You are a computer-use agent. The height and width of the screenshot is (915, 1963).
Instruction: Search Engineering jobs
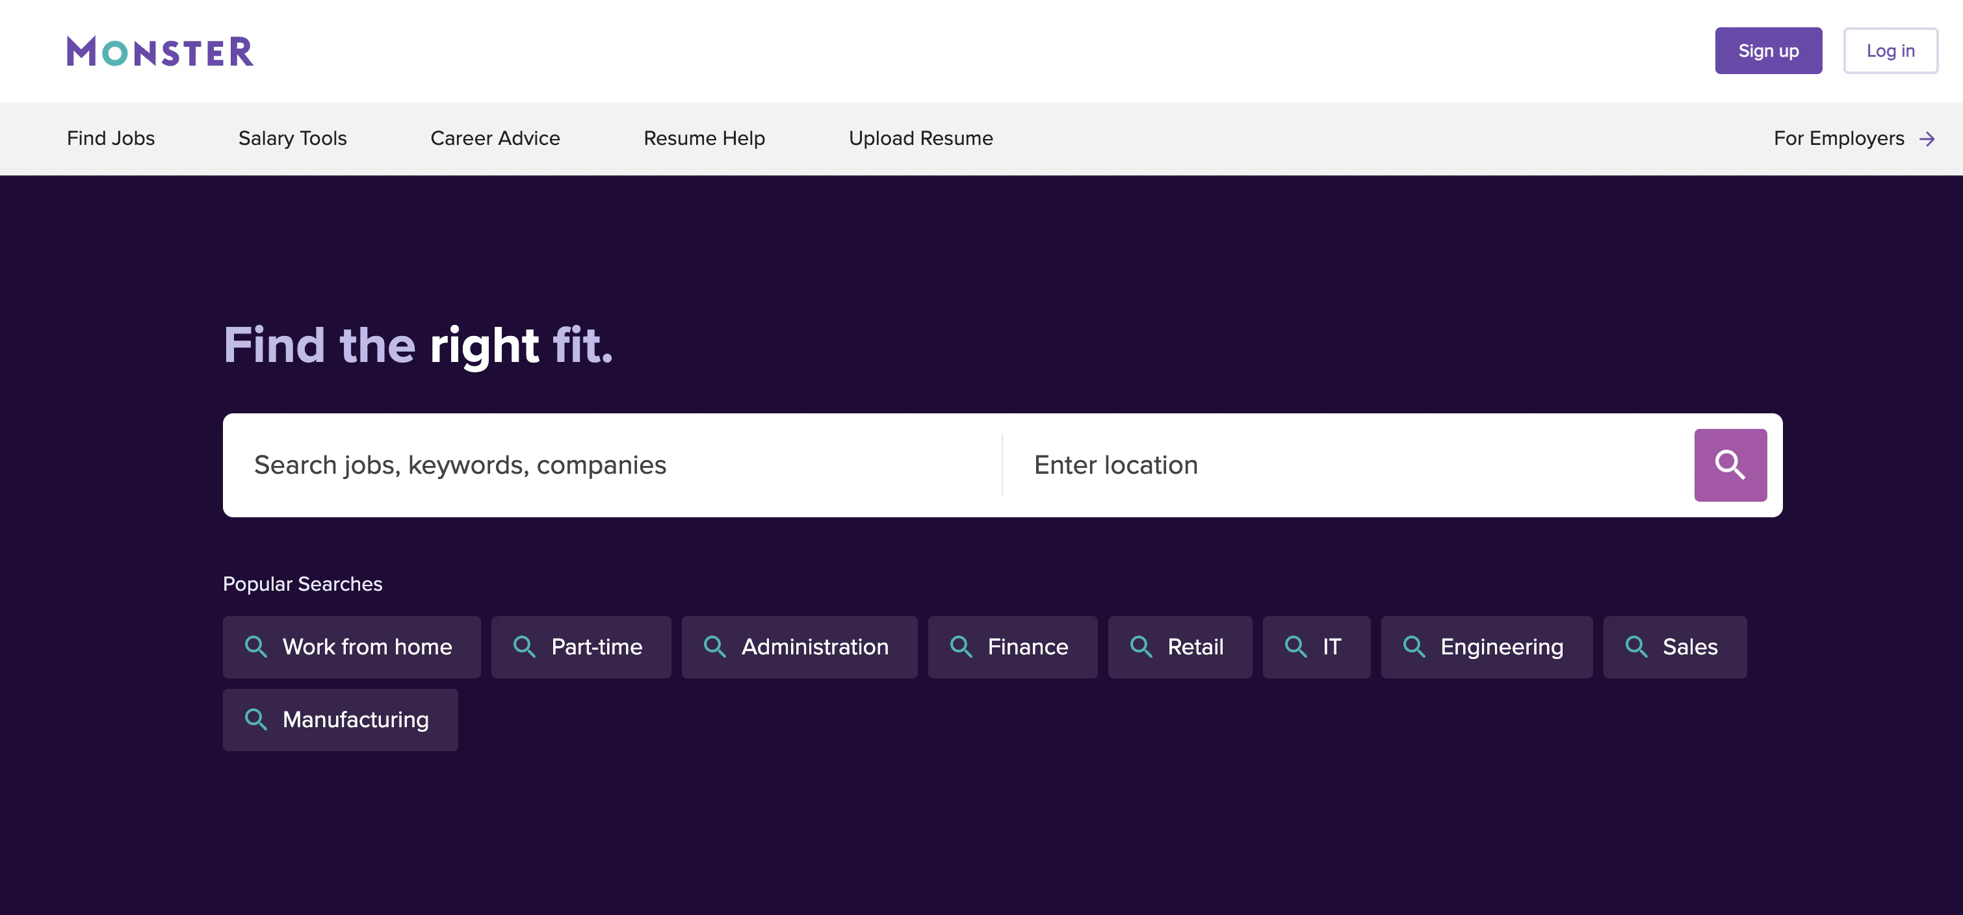pyautogui.click(x=1486, y=647)
